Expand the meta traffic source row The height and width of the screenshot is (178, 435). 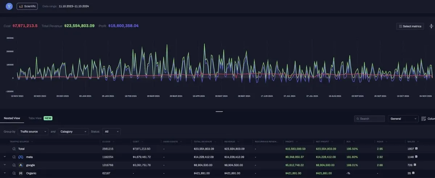(x=5, y=157)
